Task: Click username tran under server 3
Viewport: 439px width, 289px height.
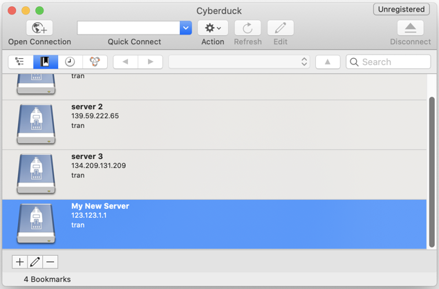Action: [78, 176]
